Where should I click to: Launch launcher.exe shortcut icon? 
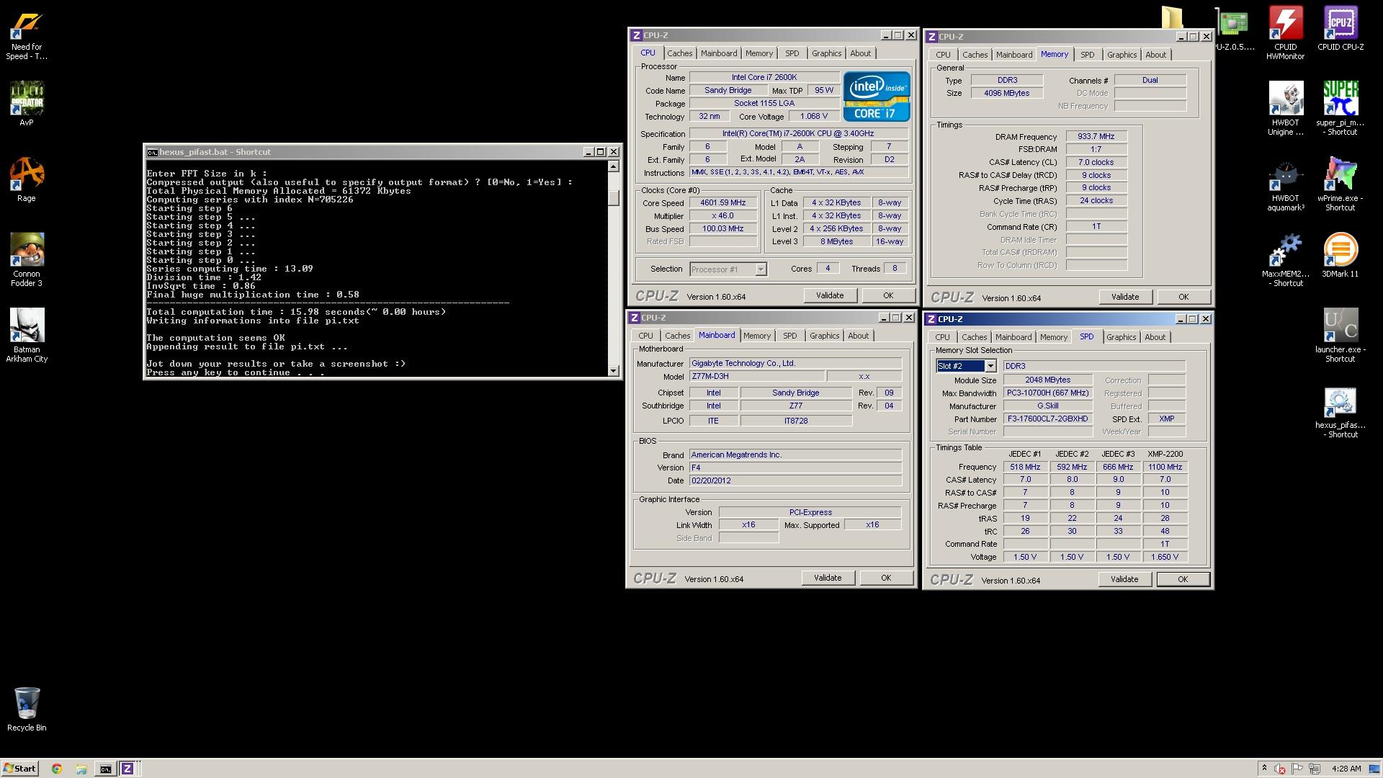click(x=1341, y=336)
